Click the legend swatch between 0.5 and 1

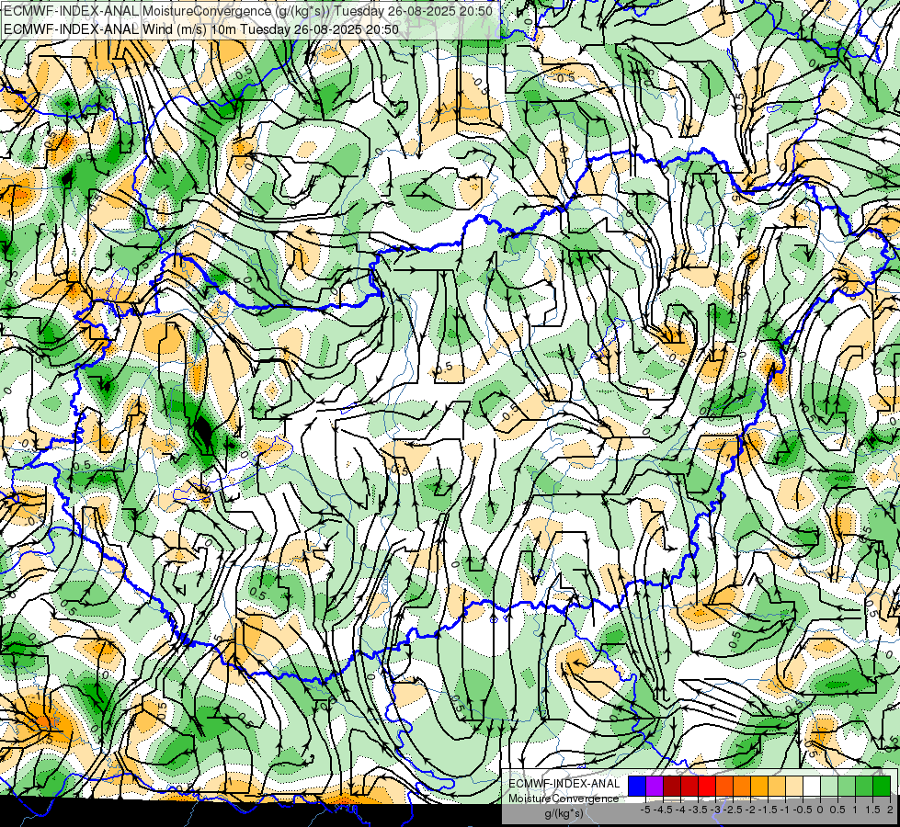(x=847, y=786)
